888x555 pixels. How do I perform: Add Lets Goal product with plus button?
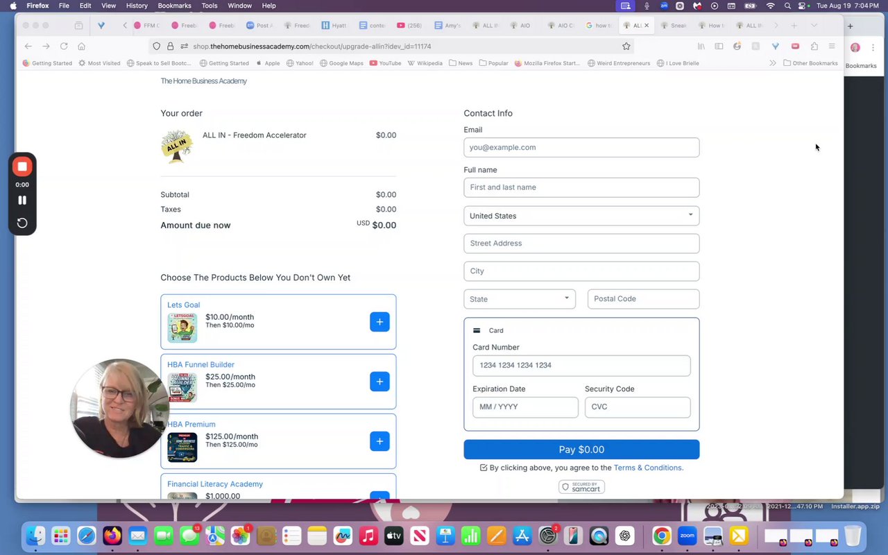click(379, 322)
